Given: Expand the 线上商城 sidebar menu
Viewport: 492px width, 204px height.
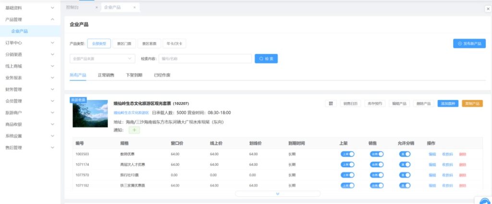Looking at the screenshot, I should click(30, 66).
